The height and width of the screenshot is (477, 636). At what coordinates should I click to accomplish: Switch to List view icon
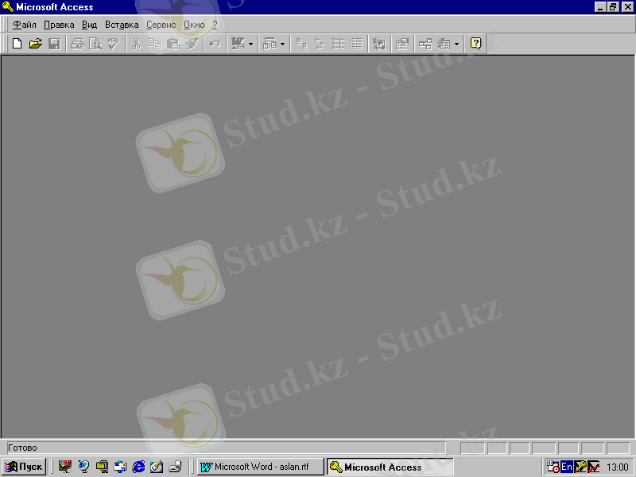pos(338,44)
